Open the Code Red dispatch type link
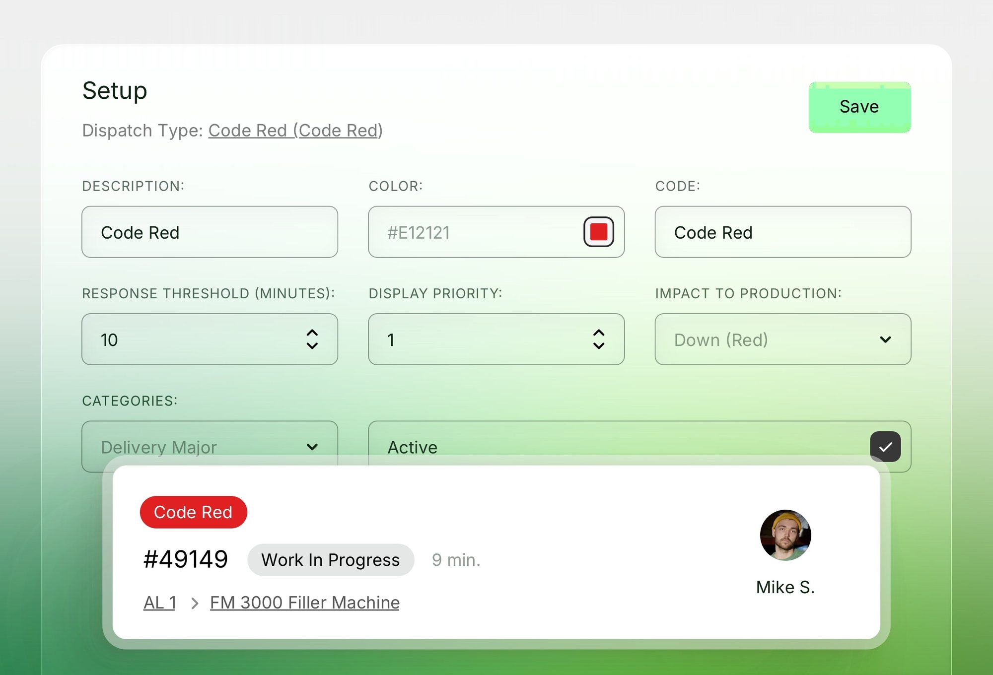This screenshot has height=675, width=993. (x=295, y=131)
